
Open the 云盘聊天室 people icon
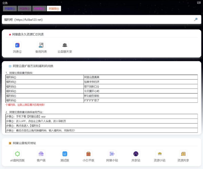point(65,45)
